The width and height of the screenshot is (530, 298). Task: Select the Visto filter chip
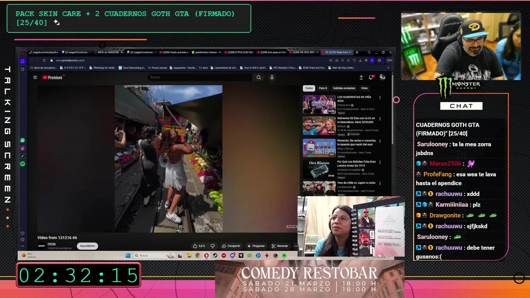[x=364, y=88]
